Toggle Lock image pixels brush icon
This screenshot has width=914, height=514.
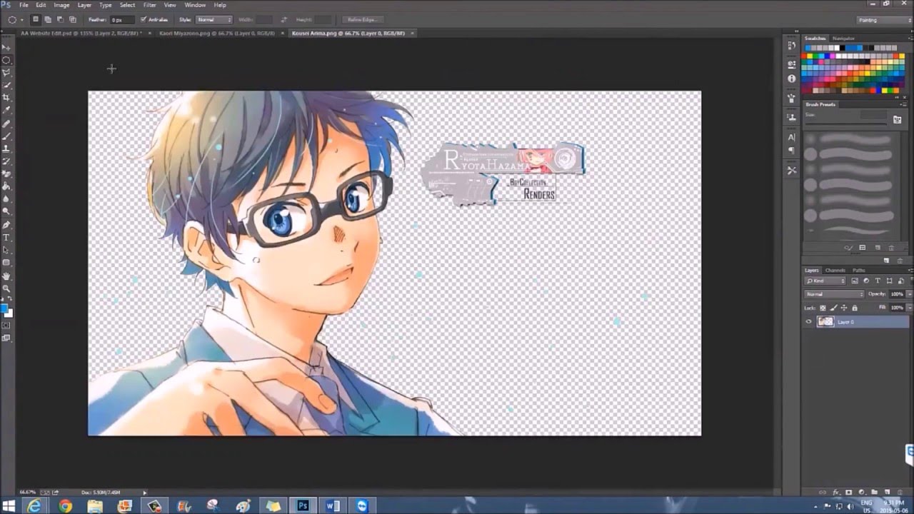833,308
